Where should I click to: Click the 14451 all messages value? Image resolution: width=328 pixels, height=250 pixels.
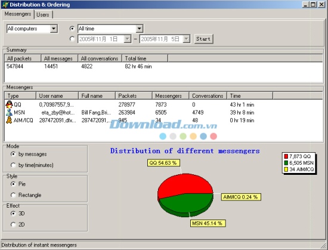click(51, 66)
